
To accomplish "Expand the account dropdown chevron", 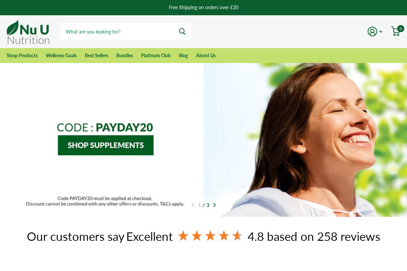I will pos(381,32).
